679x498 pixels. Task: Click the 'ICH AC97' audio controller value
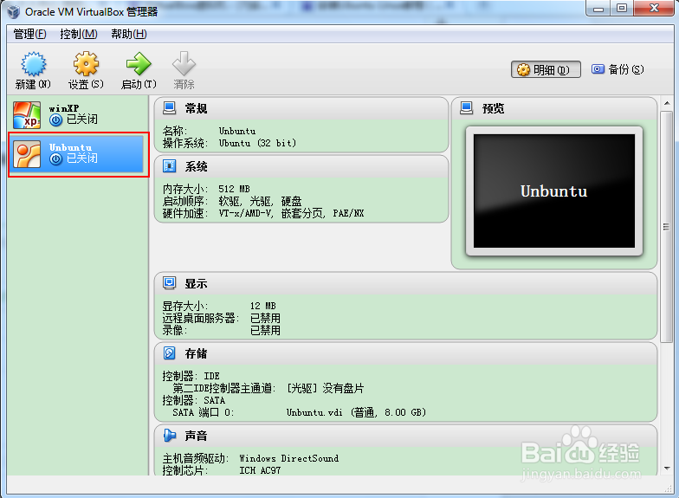point(260,470)
